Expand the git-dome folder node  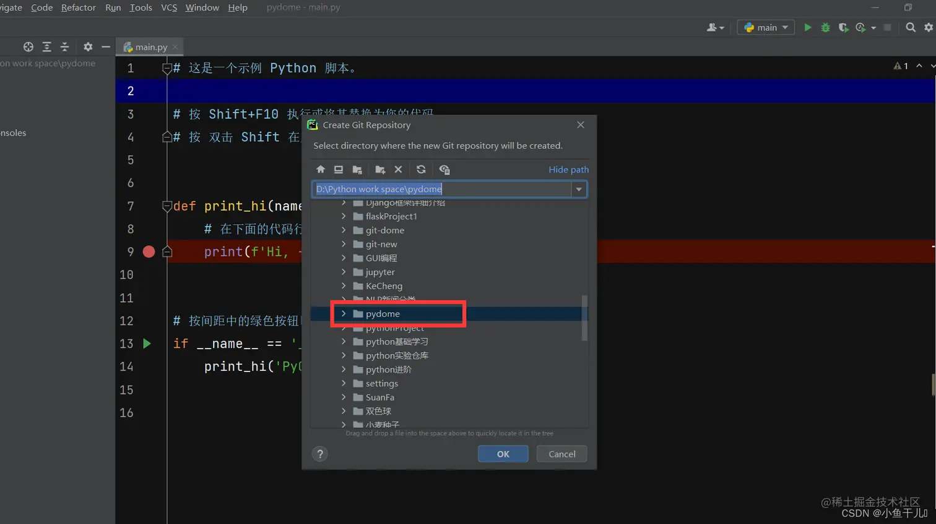tap(344, 230)
